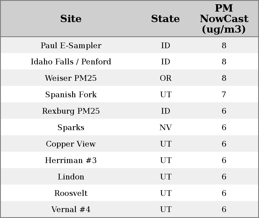The height and width of the screenshot is (218, 259).
Task: Click the State column header
Action: pos(165,19)
